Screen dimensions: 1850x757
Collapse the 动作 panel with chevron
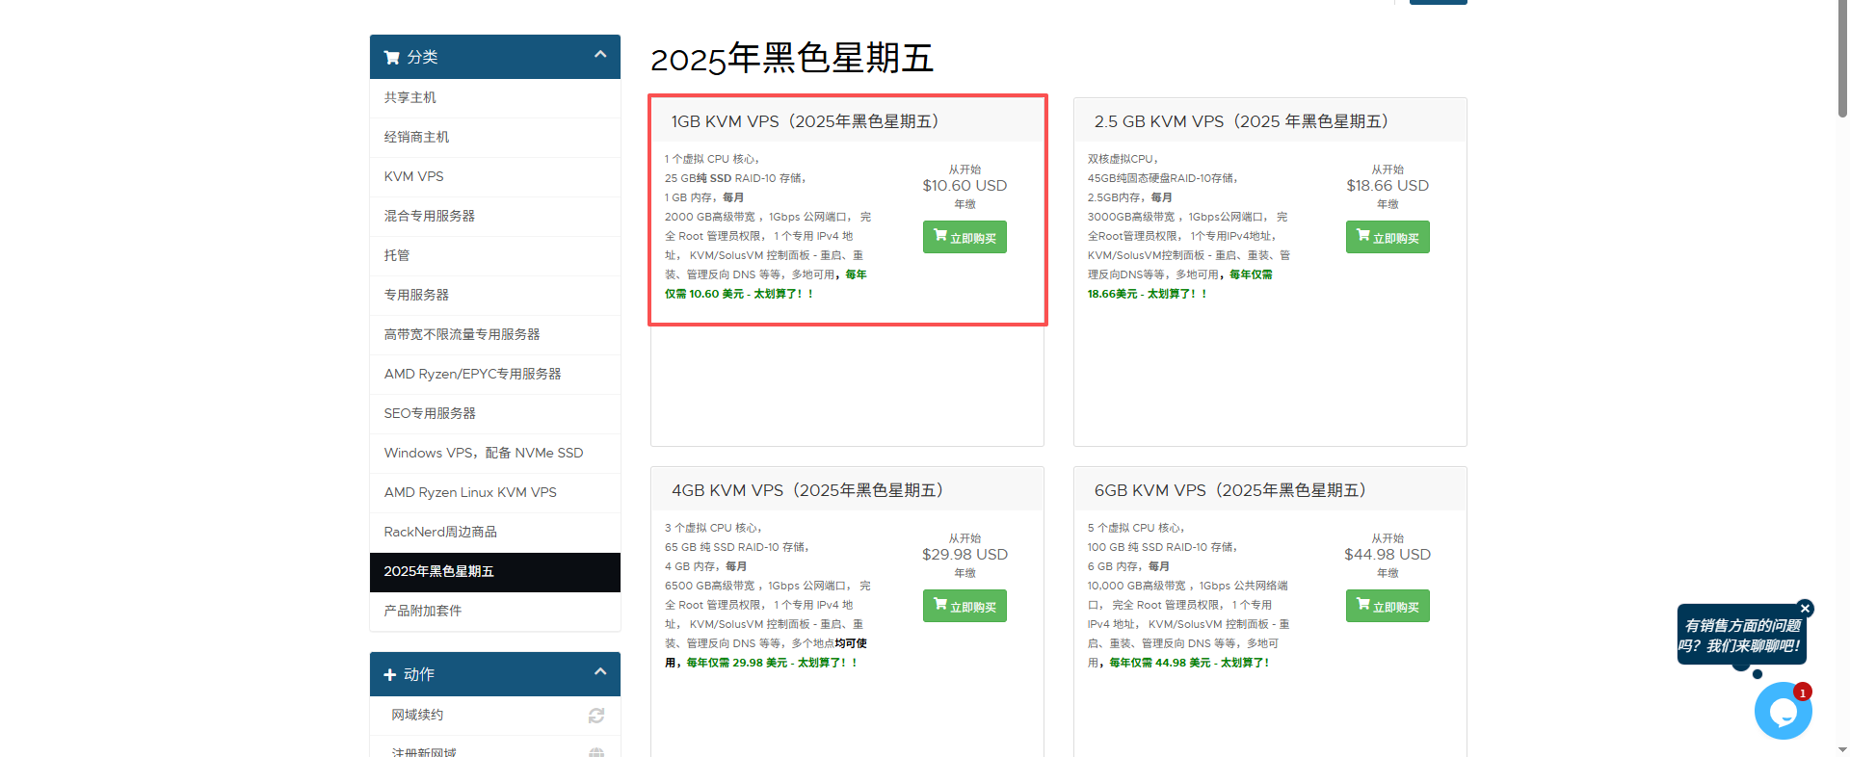[600, 672]
